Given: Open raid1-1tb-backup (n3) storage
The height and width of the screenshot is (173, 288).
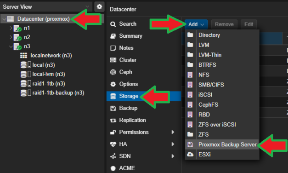Looking at the screenshot, I should [x=58, y=93].
